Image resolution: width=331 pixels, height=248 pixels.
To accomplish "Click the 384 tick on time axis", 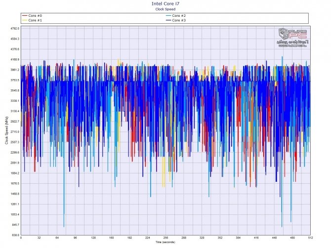I will click(x=238, y=238).
